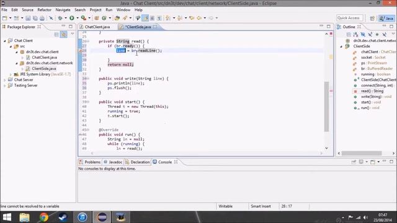Open the Source menu
Screen dimensions: 397x223
[27, 10]
